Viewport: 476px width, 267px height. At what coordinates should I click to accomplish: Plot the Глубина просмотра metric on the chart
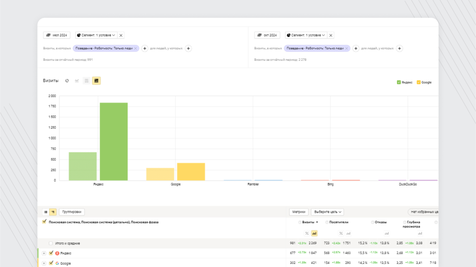[420, 234]
